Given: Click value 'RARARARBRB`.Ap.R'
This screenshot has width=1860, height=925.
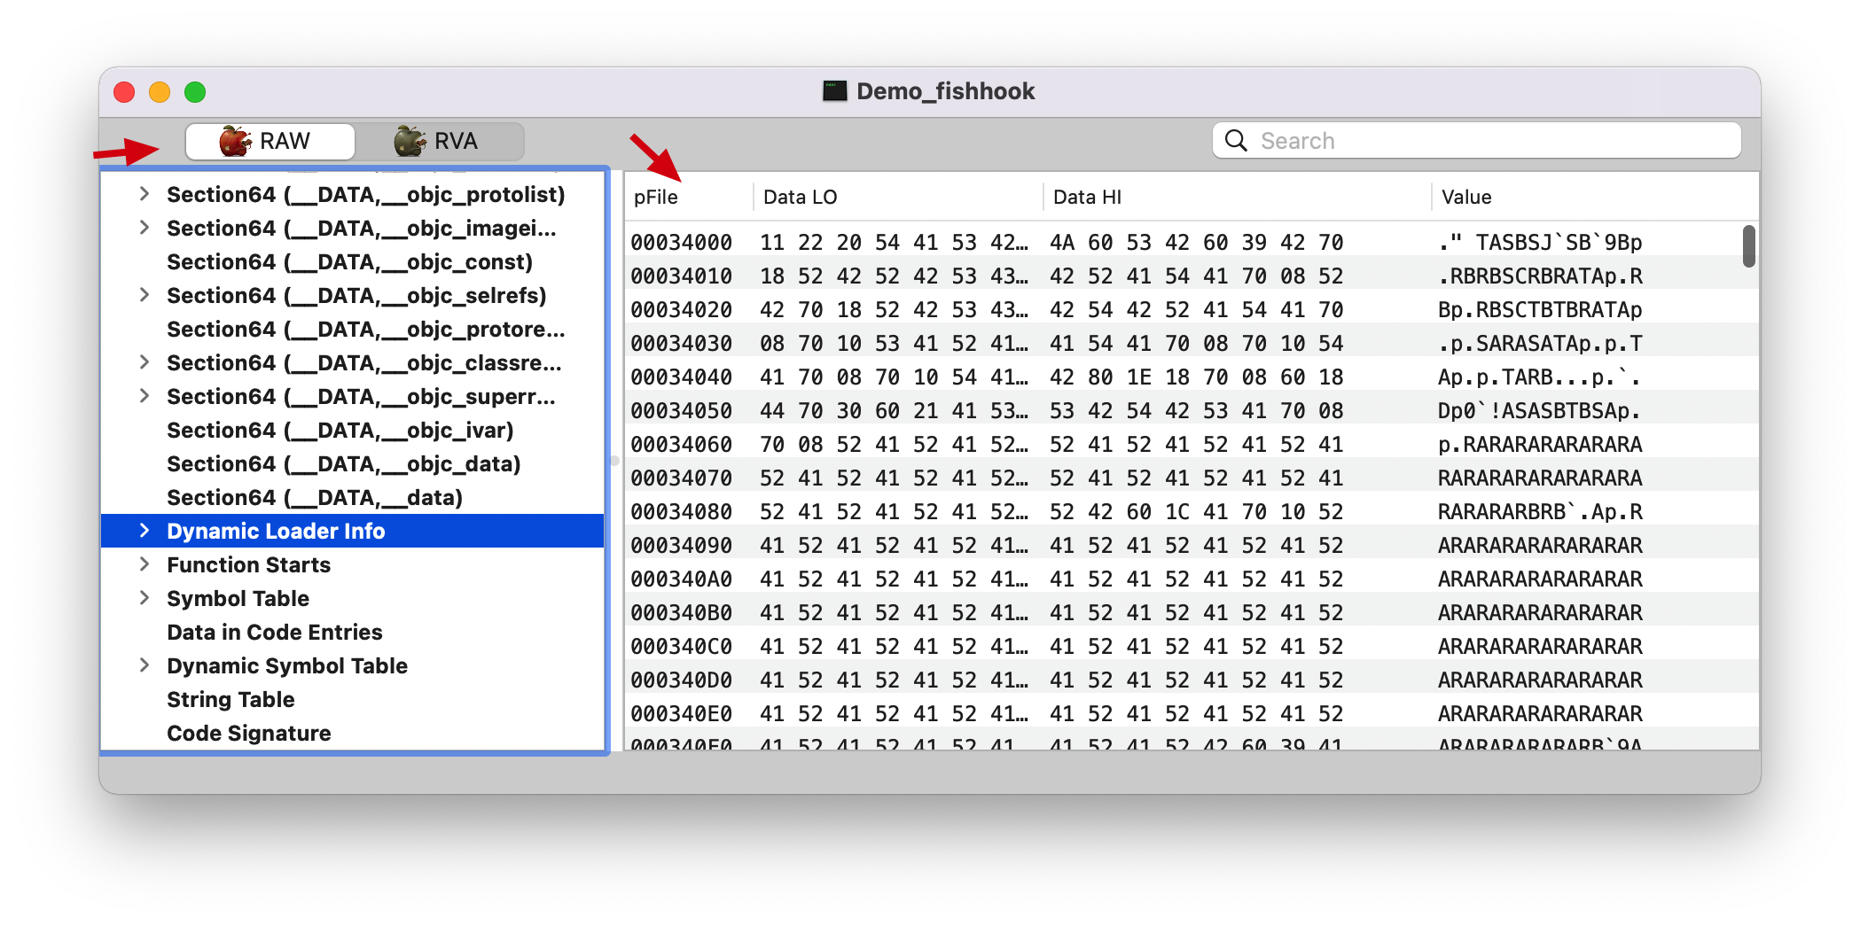Looking at the screenshot, I should [1540, 511].
